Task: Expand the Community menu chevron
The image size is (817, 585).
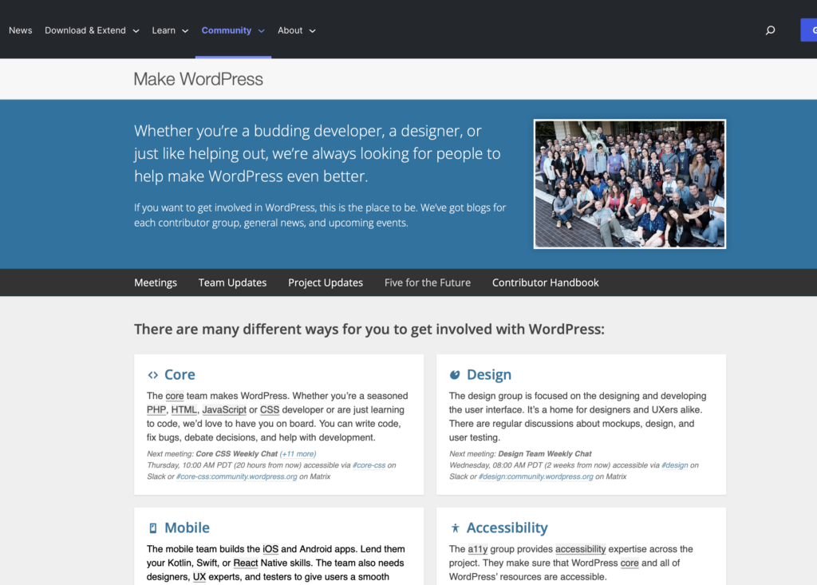Action: (x=262, y=31)
